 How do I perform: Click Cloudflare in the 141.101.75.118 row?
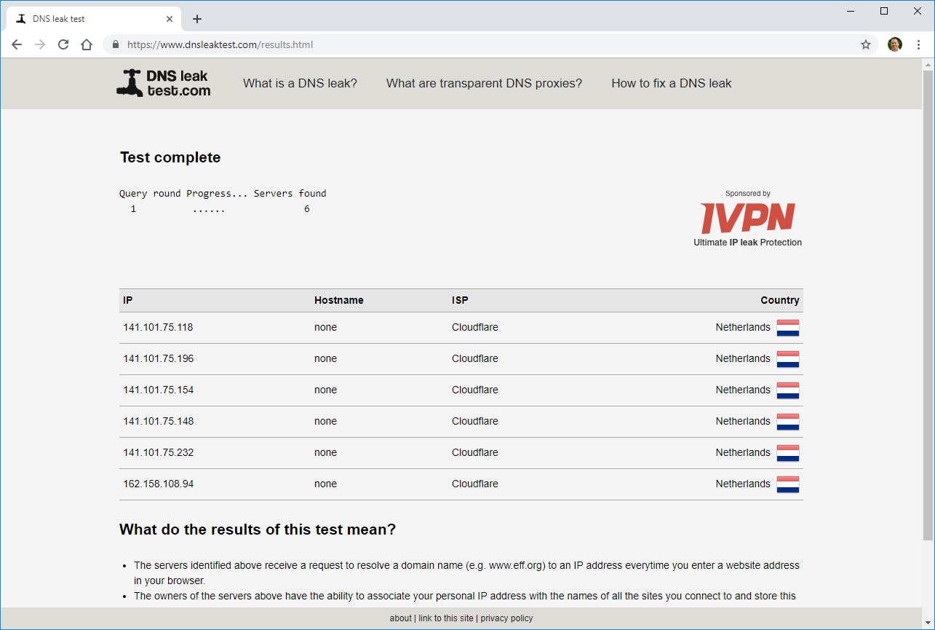pyautogui.click(x=475, y=327)
